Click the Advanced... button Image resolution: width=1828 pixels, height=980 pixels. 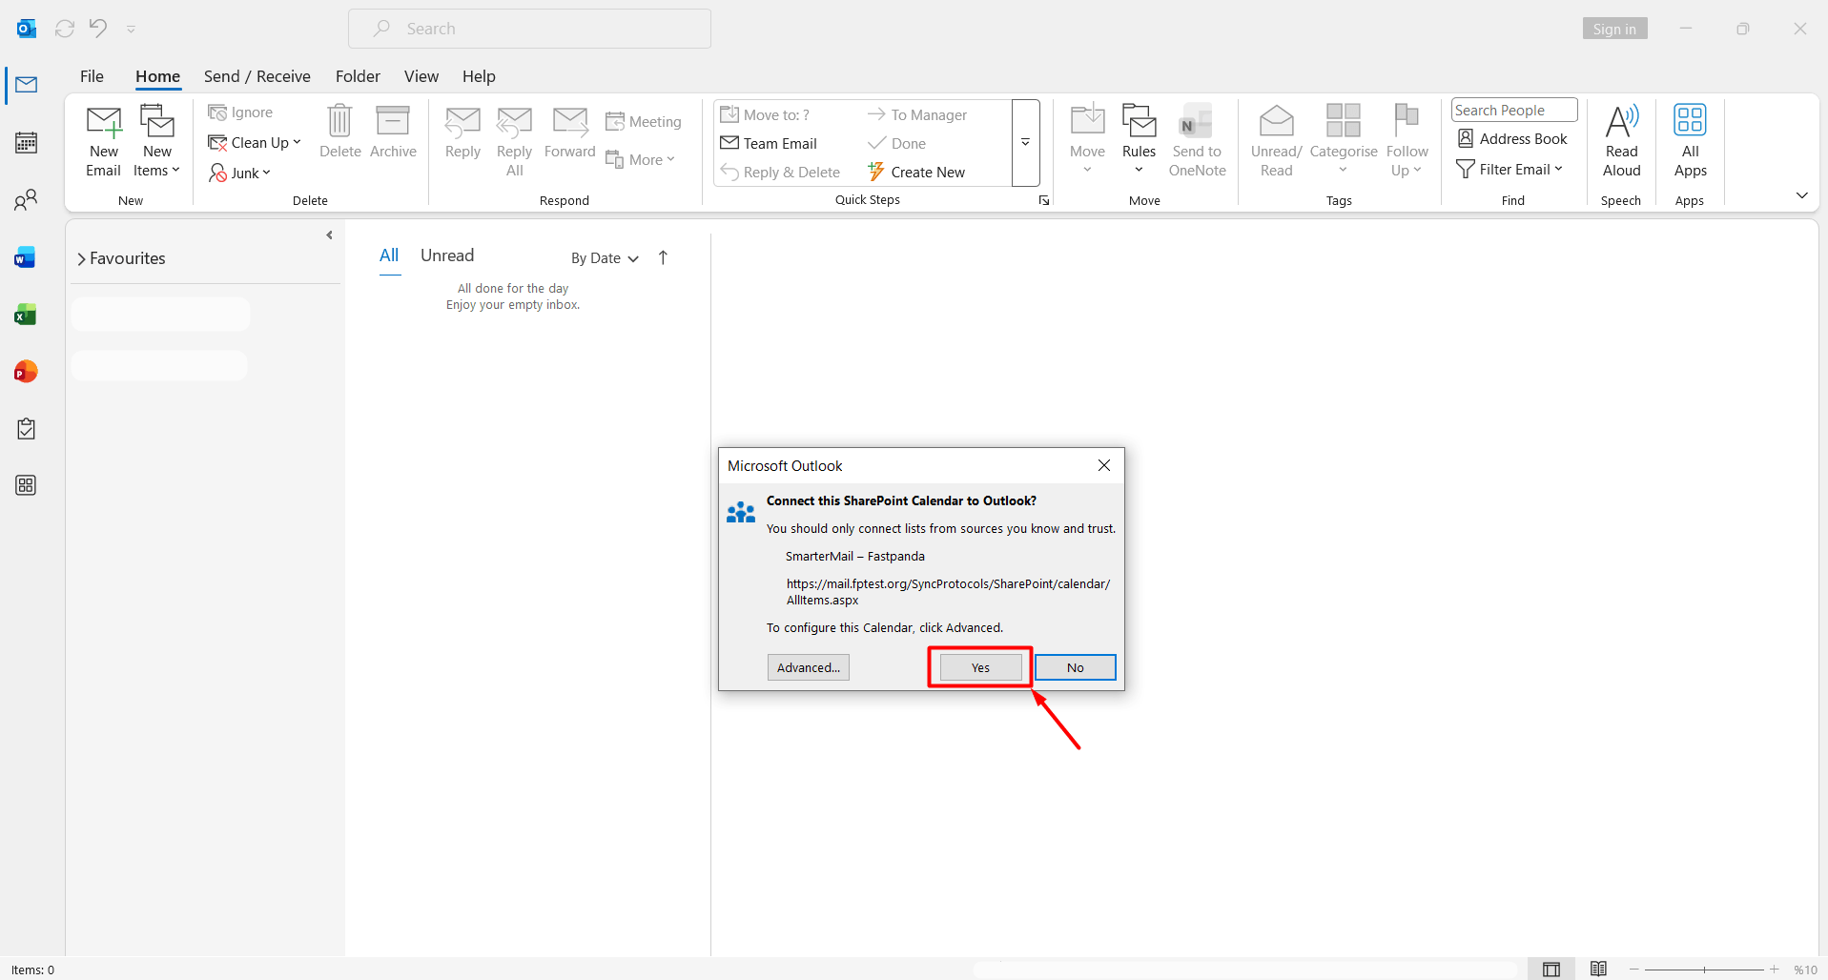coord(809,667)
